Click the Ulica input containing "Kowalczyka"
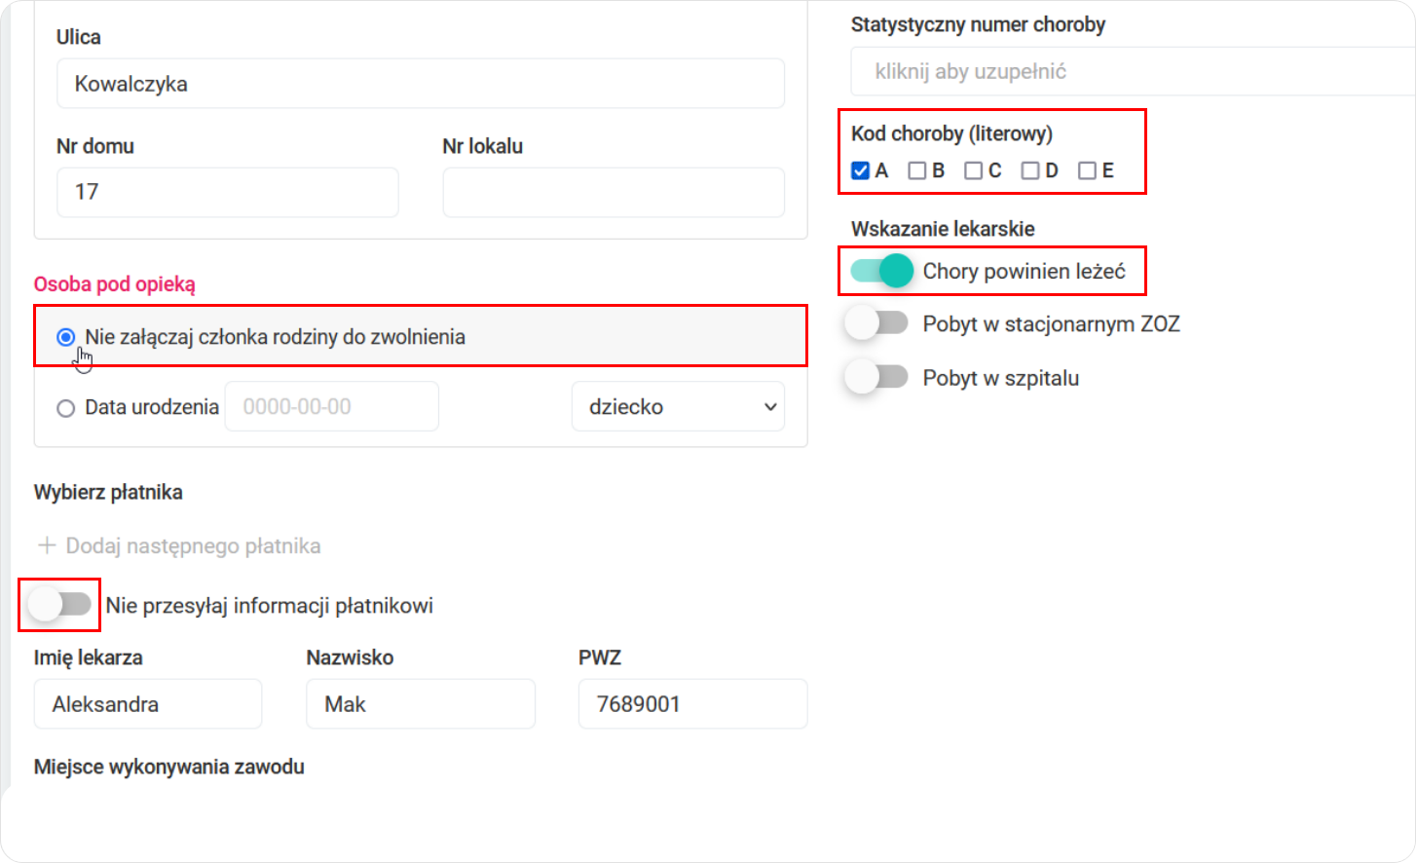 point(419,83)
